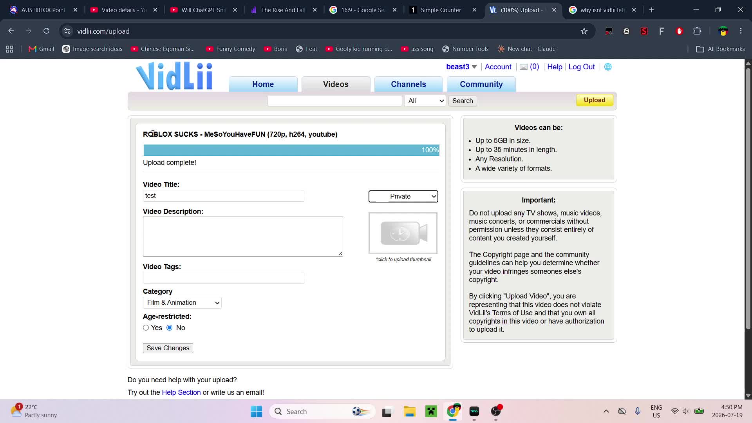
Task: Click the globe language icon
Action: pyautogui.click(x=608, y=67)
